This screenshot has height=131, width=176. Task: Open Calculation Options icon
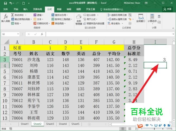(152, 16)
